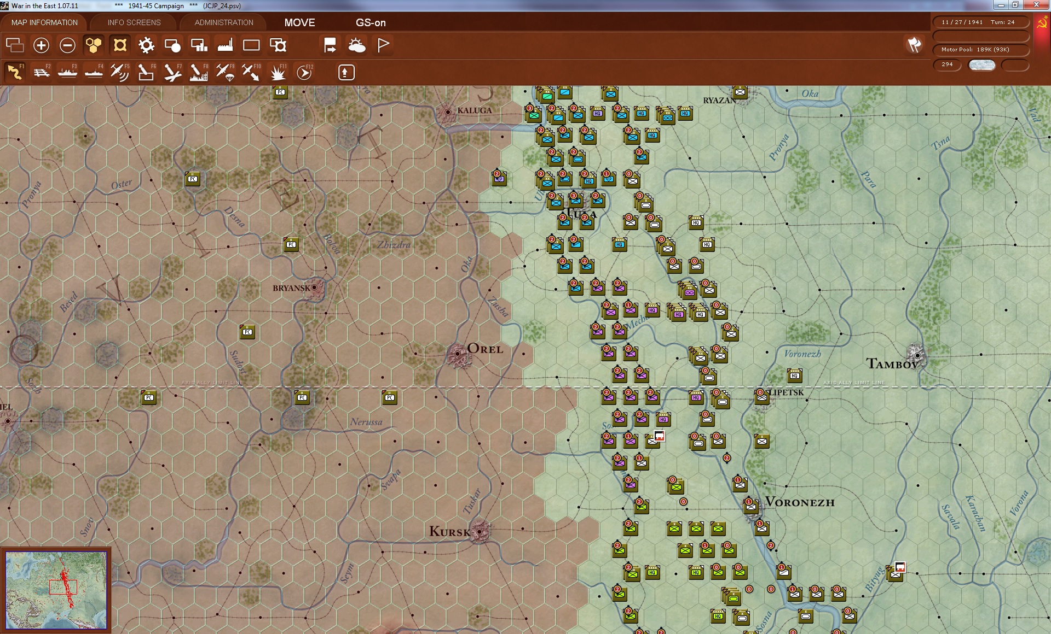Screen dimensions: 1051x634
Task: Select Move mode (F1)
Action: click(x=15, y=72)
